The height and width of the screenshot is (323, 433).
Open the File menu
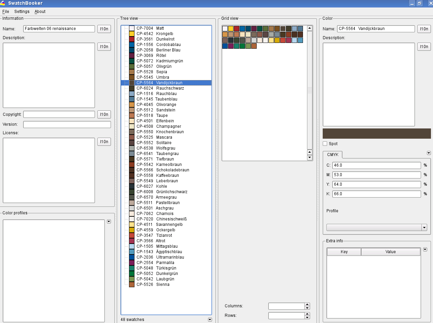coord(5,12)
